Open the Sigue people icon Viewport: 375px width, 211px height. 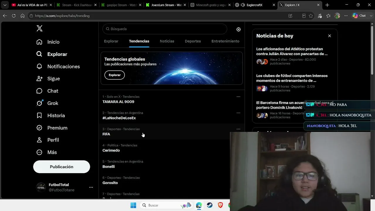(x=39, y=79)
